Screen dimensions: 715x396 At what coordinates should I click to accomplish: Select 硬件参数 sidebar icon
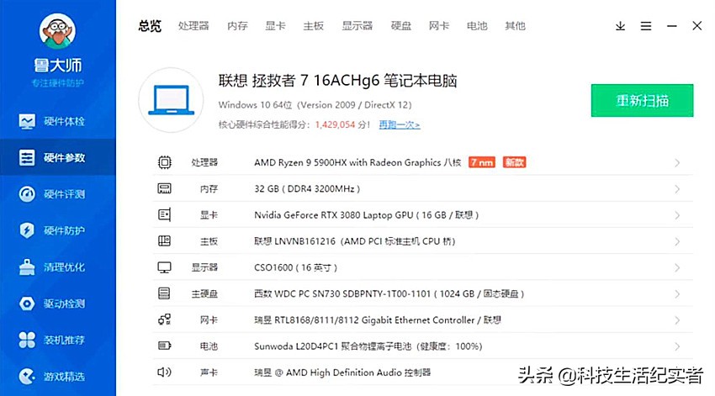click(27, 158)
